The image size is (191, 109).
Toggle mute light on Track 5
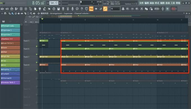pos(37,46)
